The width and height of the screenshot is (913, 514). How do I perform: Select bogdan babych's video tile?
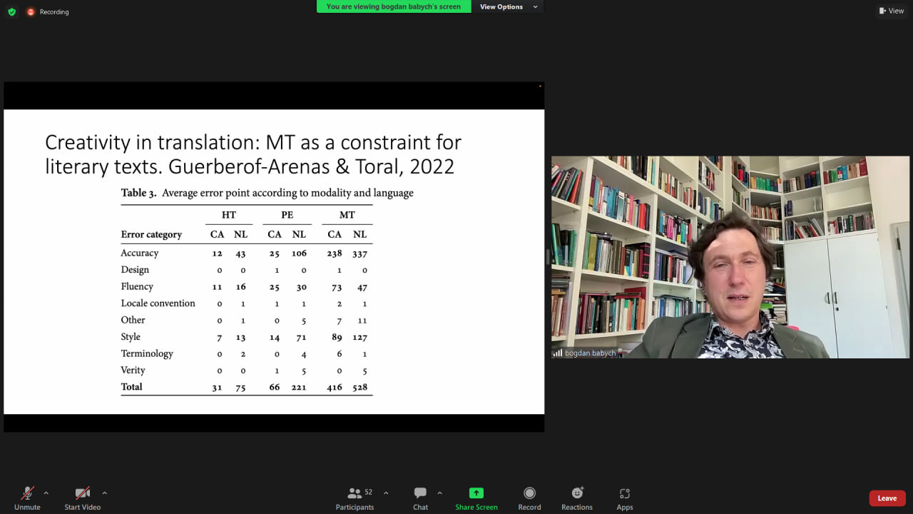(730, 257)
